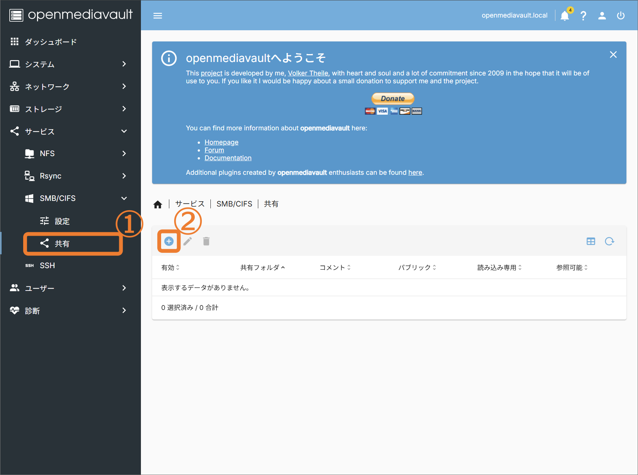Create a new share with plus button

[x=169, y=241]
